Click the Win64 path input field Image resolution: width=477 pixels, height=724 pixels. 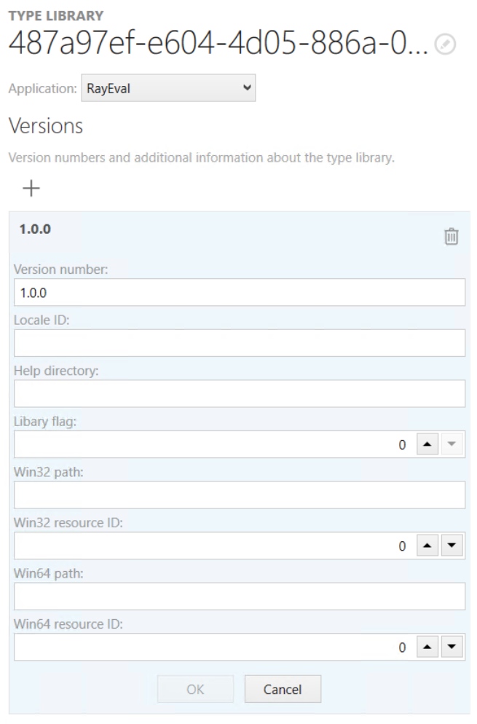[x=239, y=595]
